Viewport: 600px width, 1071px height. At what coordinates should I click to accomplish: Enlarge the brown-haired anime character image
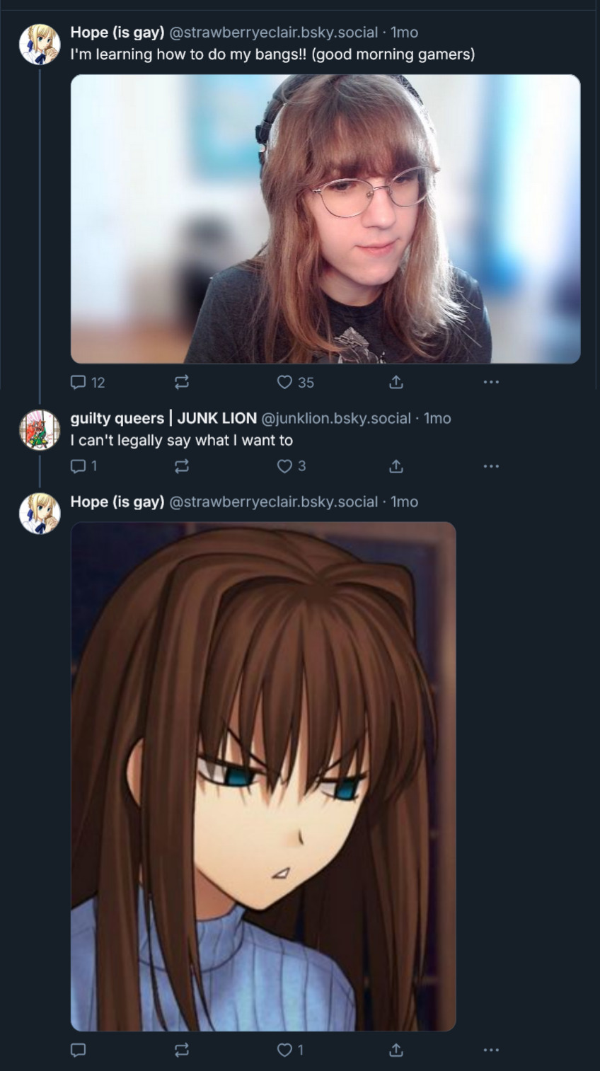[x=263, y=776]
